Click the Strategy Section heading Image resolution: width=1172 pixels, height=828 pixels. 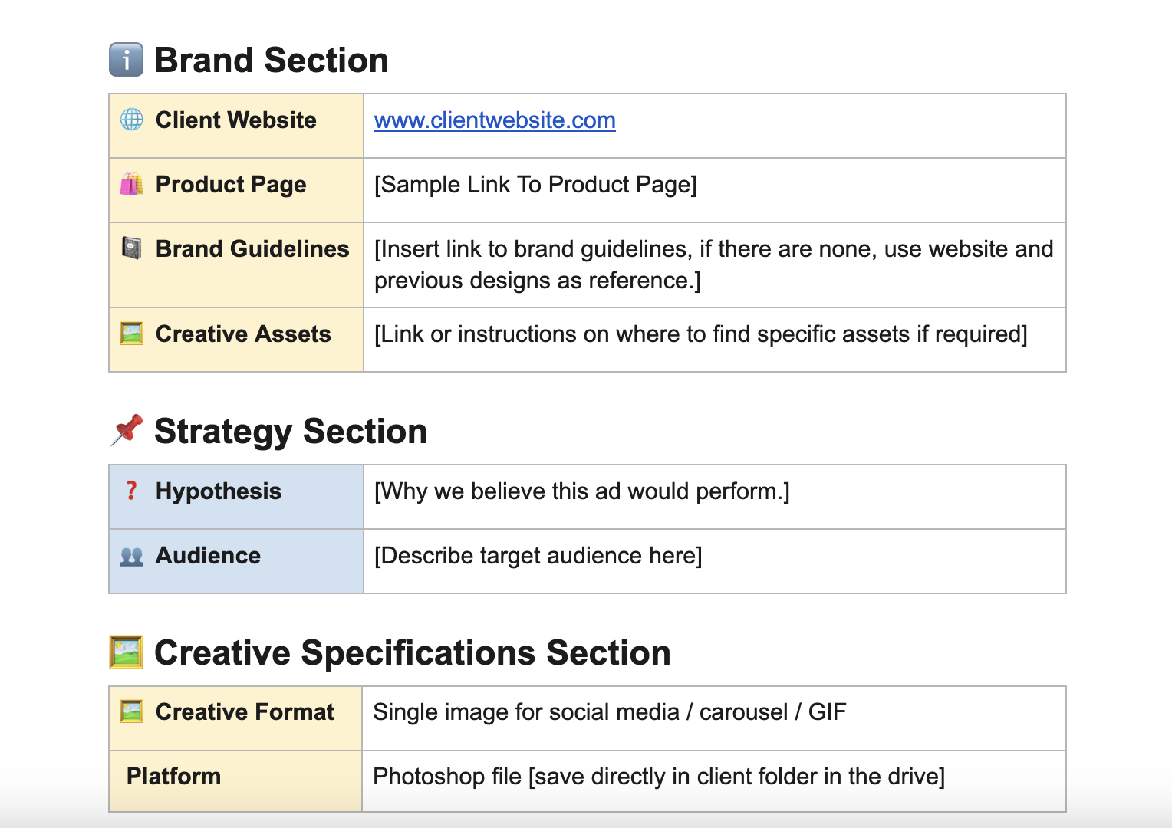[x=291, y=432]
